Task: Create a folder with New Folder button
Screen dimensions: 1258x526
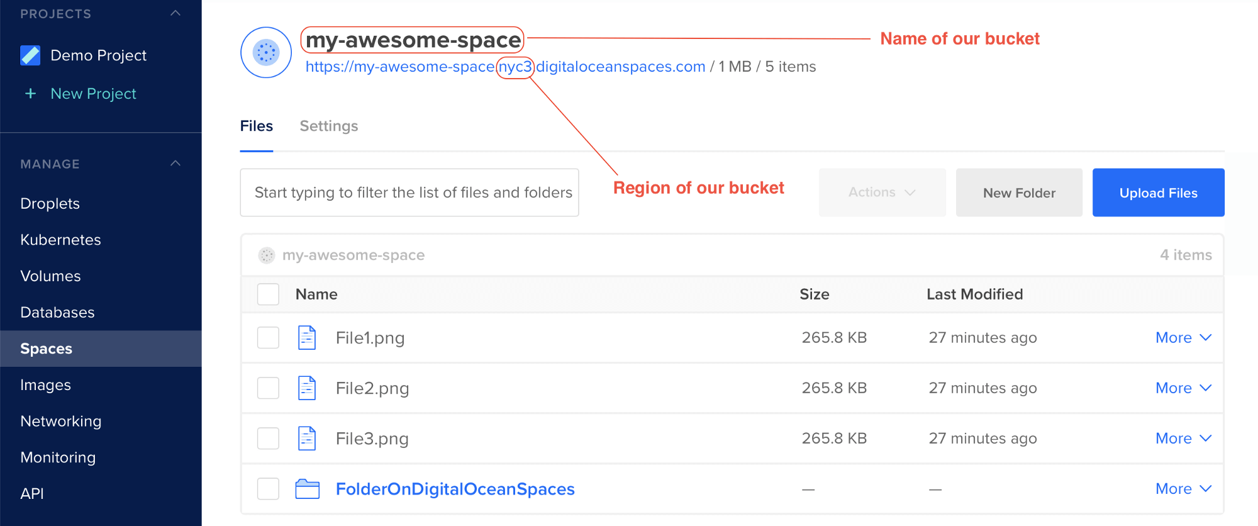Action: (1019, 193)
